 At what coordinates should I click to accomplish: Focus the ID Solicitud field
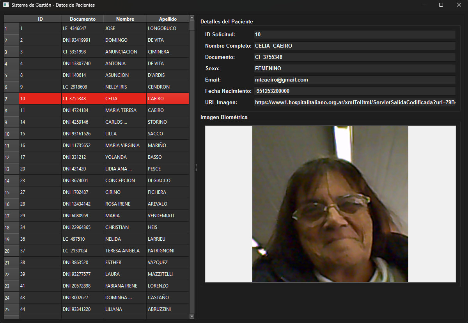coord(355,35)
